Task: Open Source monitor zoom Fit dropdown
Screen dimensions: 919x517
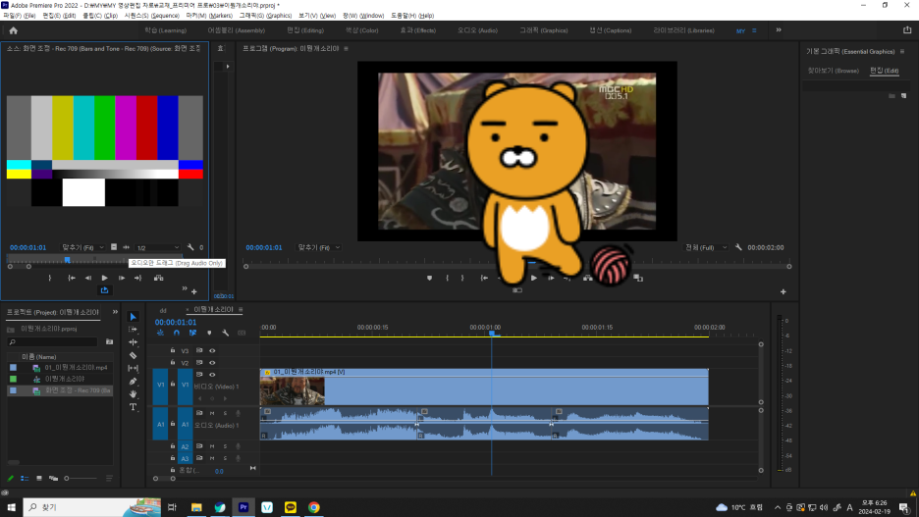Action: point(82,247)
